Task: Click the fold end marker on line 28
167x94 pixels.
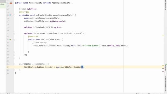Action: (x=14, y=55)
